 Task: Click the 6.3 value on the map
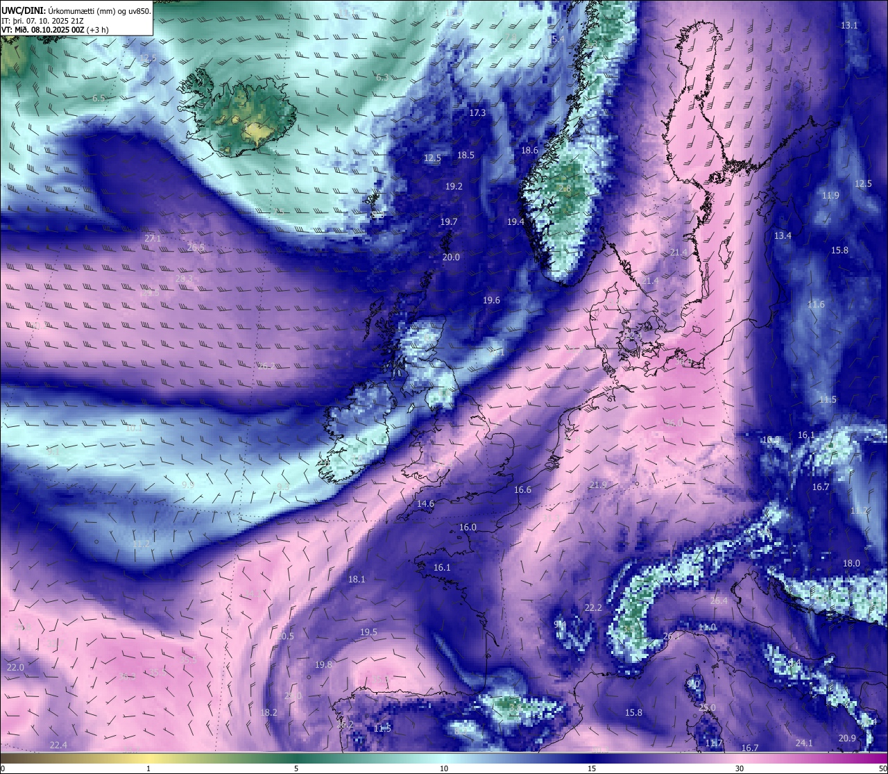[382, 77]
